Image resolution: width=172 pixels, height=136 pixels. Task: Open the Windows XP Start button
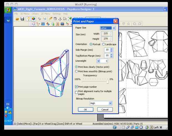click(8, 10)
